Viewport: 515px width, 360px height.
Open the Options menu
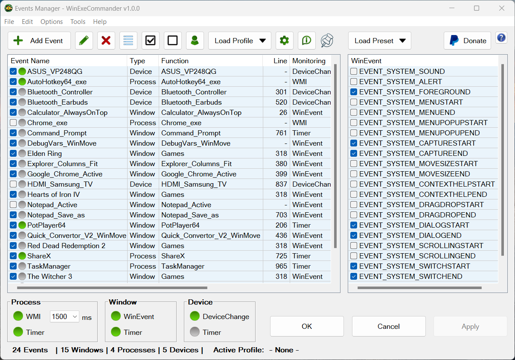coord(52,21)
